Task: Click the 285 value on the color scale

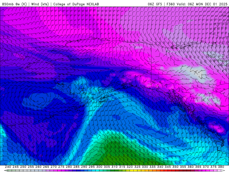Action: click(76, 167)
